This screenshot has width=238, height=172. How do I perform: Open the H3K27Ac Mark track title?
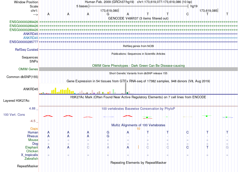tap(138, 97)
